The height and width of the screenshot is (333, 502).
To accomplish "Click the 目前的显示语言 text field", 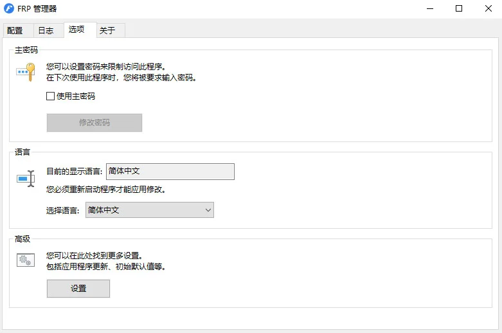I will point(170,171).
